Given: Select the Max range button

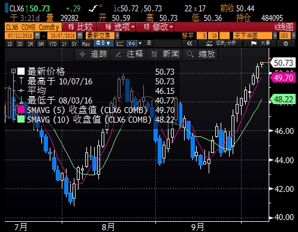Looking at the screenshot, I should click(x=86, y=44).
